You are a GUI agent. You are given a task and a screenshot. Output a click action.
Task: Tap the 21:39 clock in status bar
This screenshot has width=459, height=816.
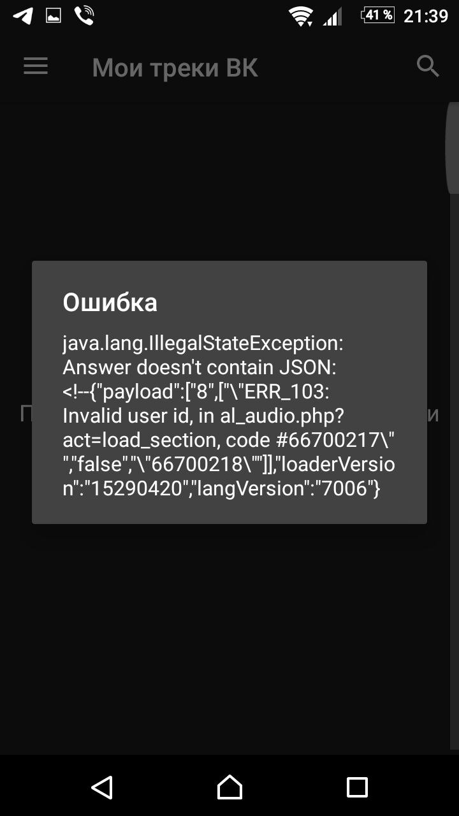tap(426, 16)
